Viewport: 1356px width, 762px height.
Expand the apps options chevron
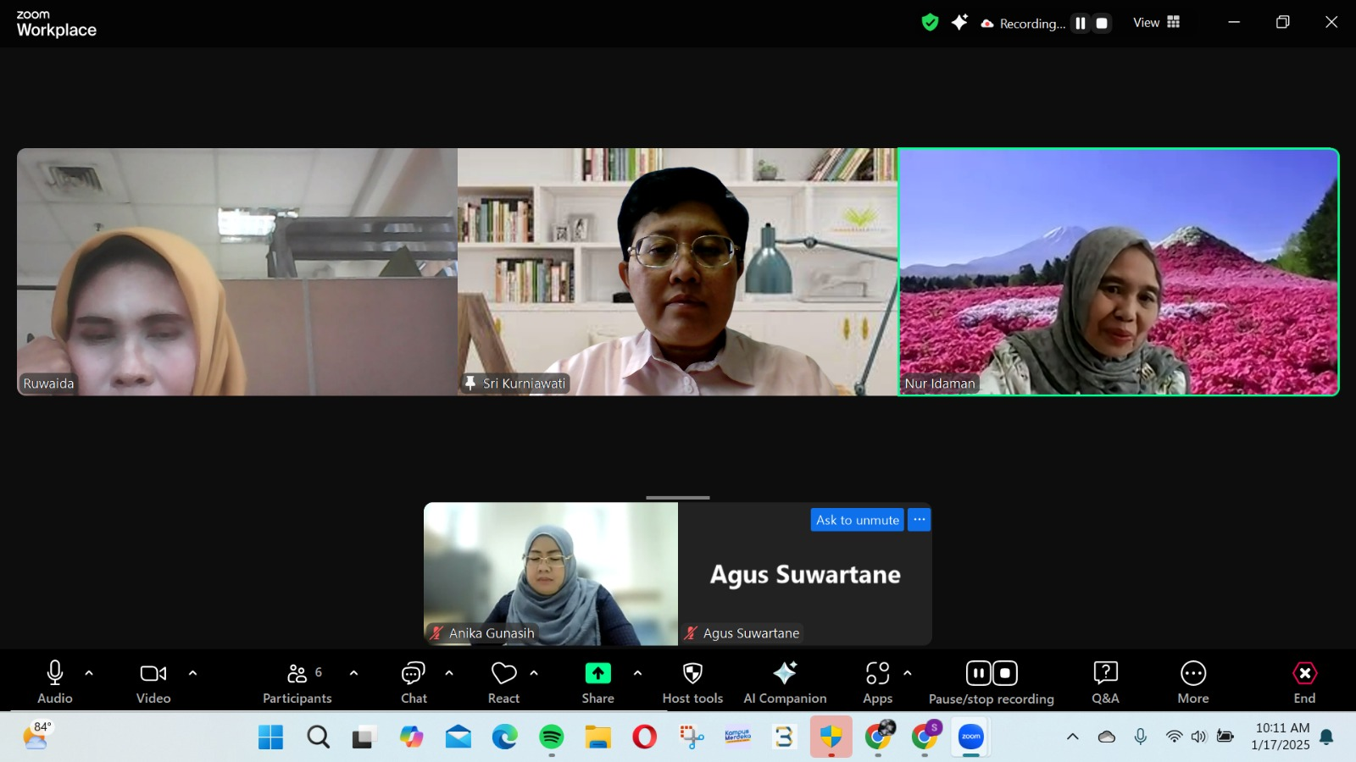908,673
